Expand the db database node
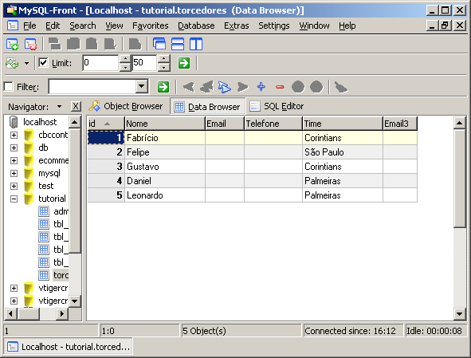The image size is (471, 358). tap(14, 148)
